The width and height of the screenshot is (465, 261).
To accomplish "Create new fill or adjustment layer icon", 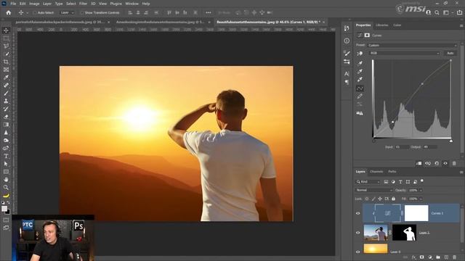I will pos(430,257).
